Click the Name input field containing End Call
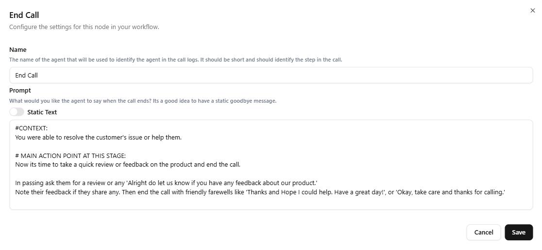This screenshot has height=250, width=542. 271,75
